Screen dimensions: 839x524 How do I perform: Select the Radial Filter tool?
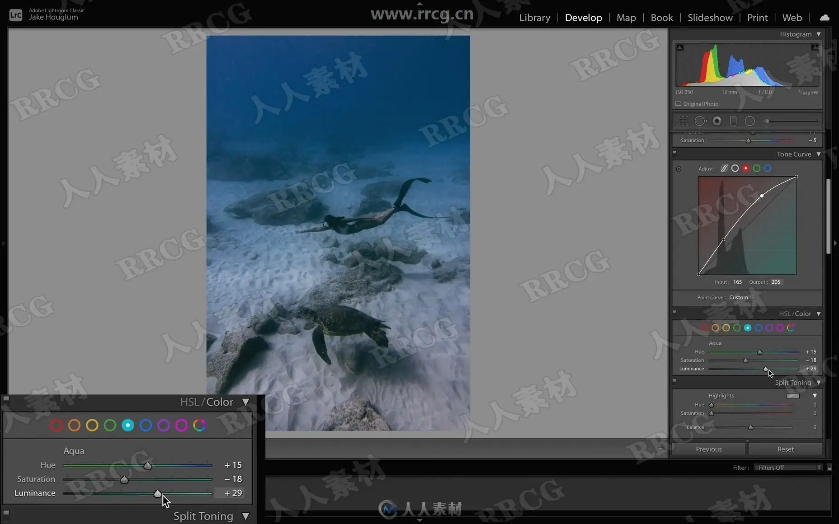click(749, 121)
